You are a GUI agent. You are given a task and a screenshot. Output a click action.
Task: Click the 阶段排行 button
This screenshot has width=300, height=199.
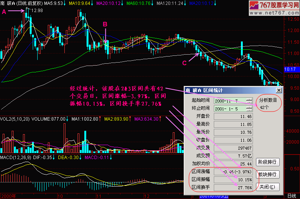pyautogui.click(x=268, y=162)
